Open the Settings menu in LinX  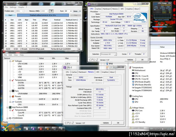point(13,7)
